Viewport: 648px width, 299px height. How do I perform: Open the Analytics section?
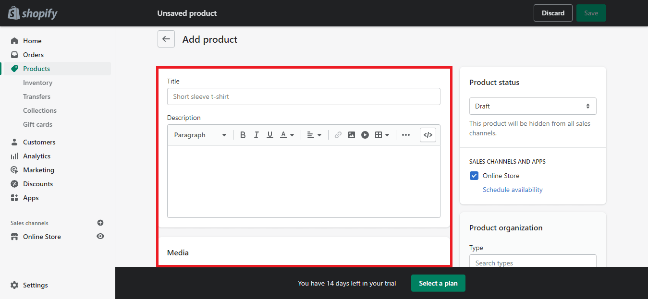click(x=36, y=155)
